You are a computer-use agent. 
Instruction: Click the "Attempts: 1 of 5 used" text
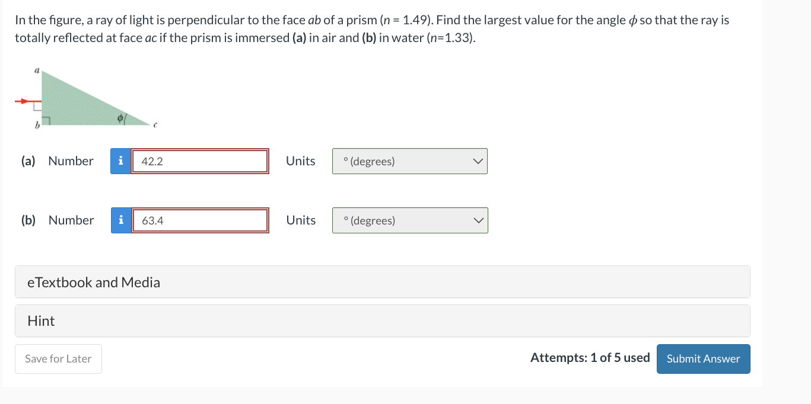(590, 358)
